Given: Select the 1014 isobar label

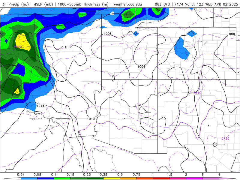Looking at the screenshot, I should click(x=40, y=106).
